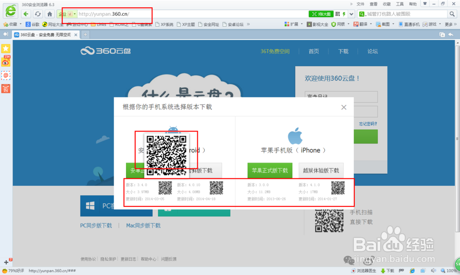Image resolution: width=460 pixels, height=275 pixels.
Task: Open the shopping sidebar icon
Action: coord(6,89)
